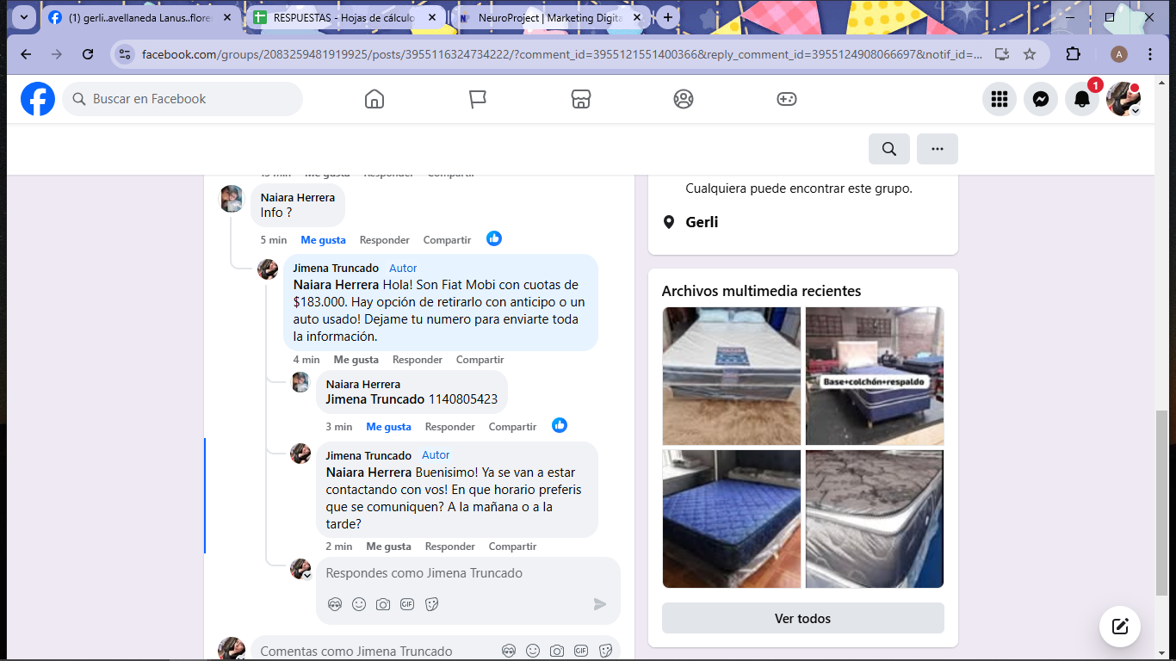Switch to RESPUESTAS spreadsheet tab

point(346,17)
